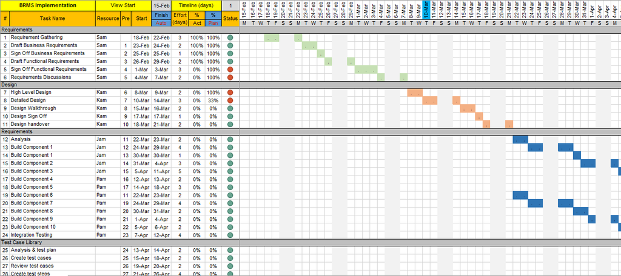This screenshot has height=276, width=621.
Task: Select finish date 14-Mar for Detailed Design
Action: pyautogui.click(x=161, y=100)
